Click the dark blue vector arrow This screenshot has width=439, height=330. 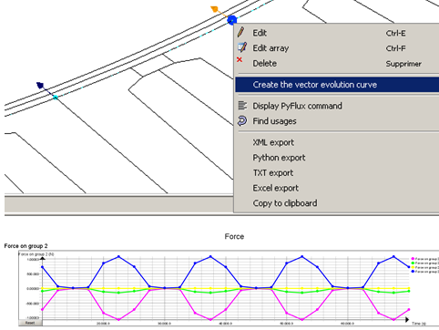click(x=40, y=86)
